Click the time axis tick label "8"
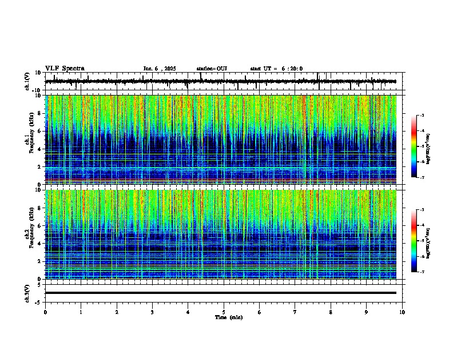The height and width of the screenshot is (350, 453). pyautogui.click(x=331, y=312)
